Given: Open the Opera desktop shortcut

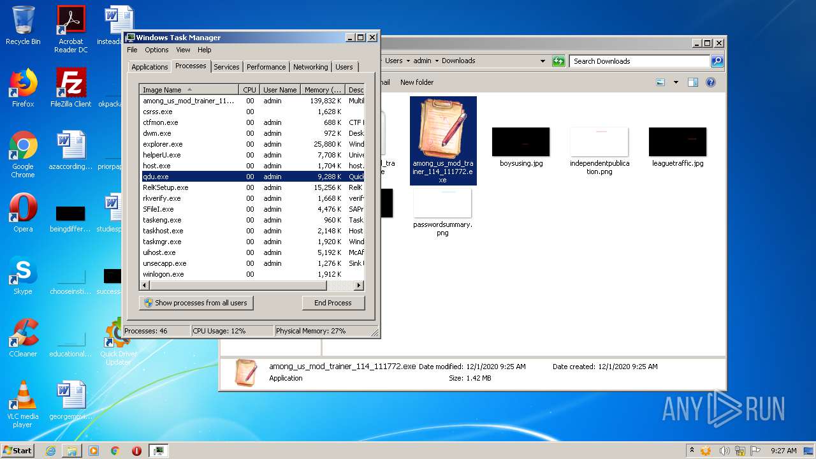Looking at the screenshot, I should (x=23, y=212).
